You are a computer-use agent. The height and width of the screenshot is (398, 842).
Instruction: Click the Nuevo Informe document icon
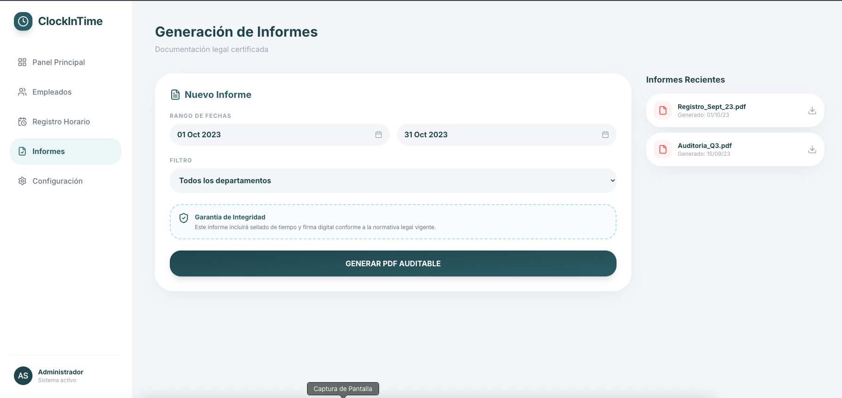[175, 95]
